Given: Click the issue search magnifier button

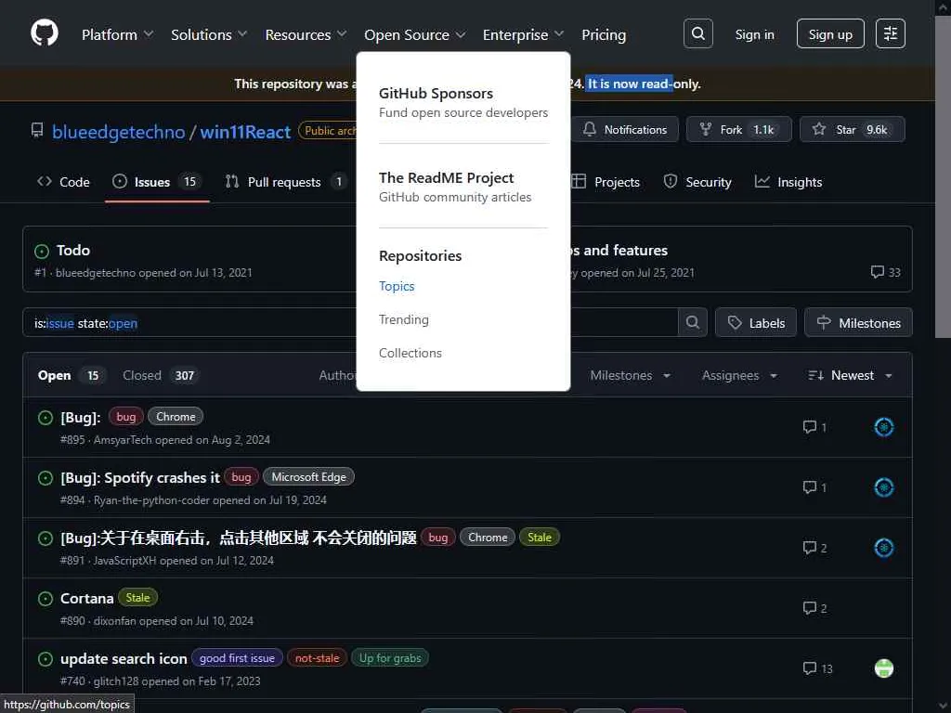Looking at the screenshot, I should pos(693,322).
